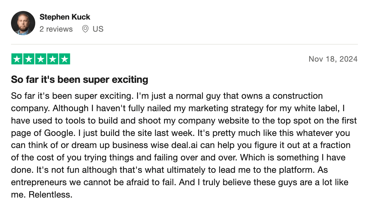Click the location pin icon
370x208 pixels.
tap(85, 29)
